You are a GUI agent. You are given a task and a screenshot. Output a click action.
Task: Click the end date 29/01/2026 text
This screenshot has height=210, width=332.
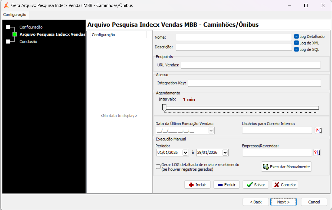(x=207, y=152)
